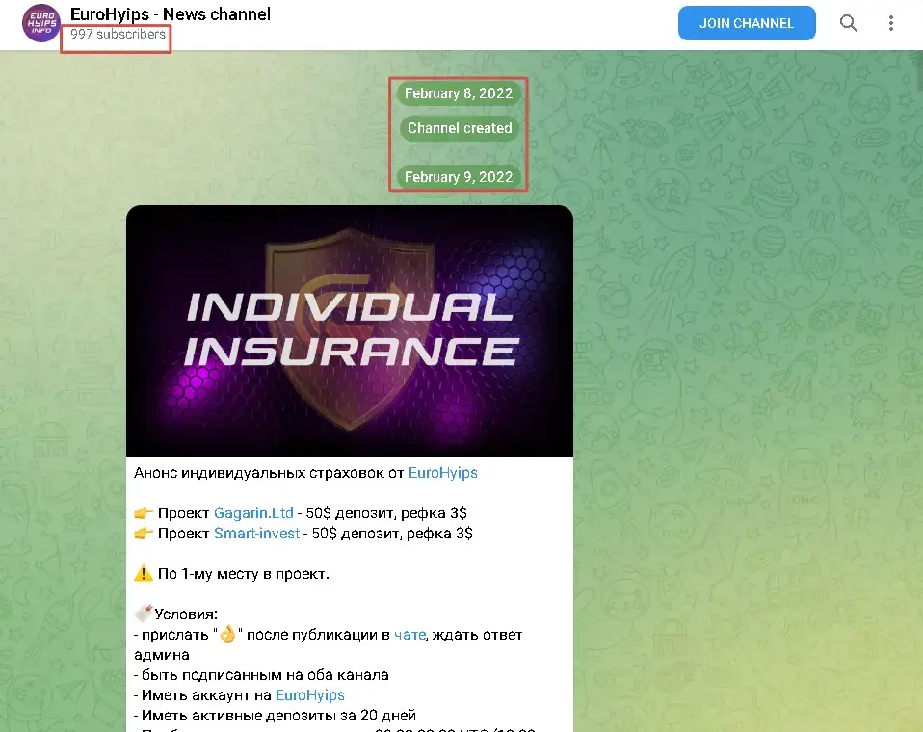923x732 pixels.
Task: Click the February 9, 2022 date badge
Action: (x=459, y=177)
